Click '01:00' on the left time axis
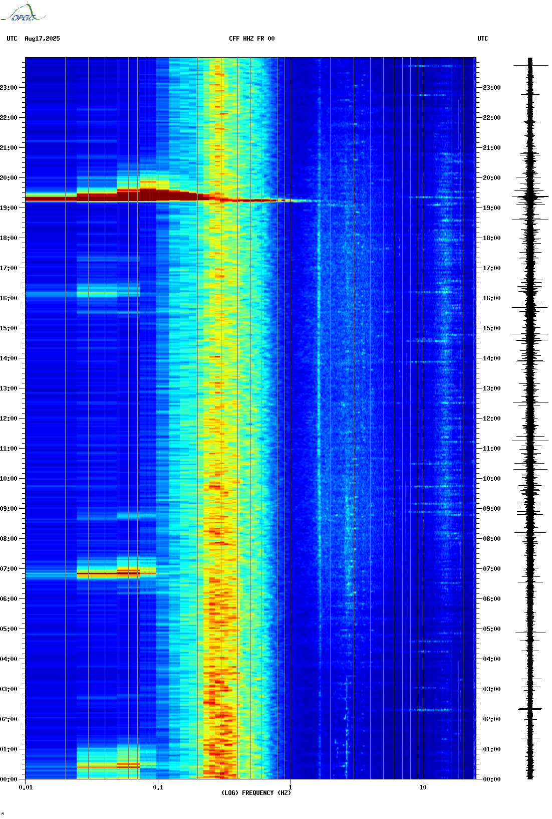Screen dimensions: 552x819 pyautogui.click(x=9, y=749)
